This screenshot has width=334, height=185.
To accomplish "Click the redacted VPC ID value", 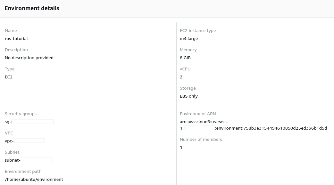I will coord(25,141).
